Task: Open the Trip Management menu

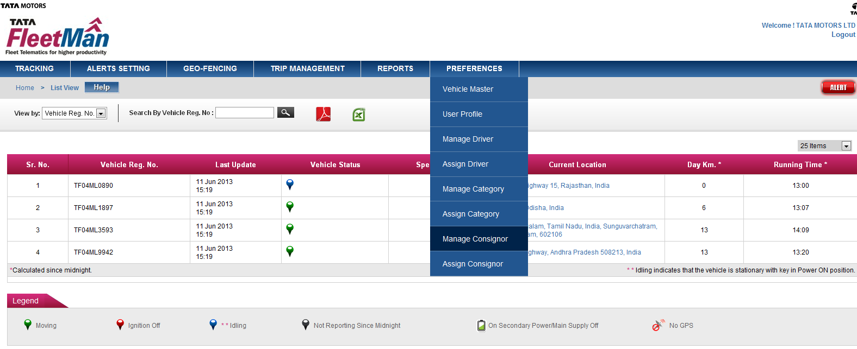Action: [308, 69]
